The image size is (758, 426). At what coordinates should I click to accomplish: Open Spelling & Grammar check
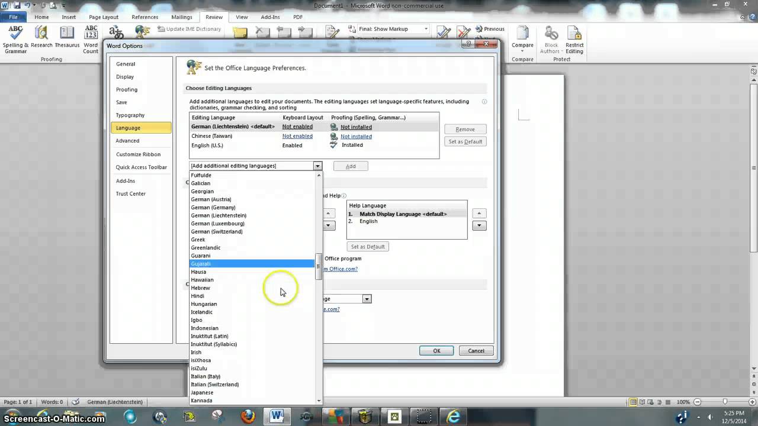pyautogui.click(x=15, y=40)
